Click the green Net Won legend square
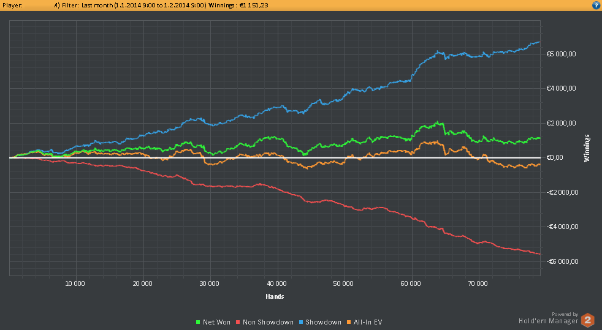 198,322
